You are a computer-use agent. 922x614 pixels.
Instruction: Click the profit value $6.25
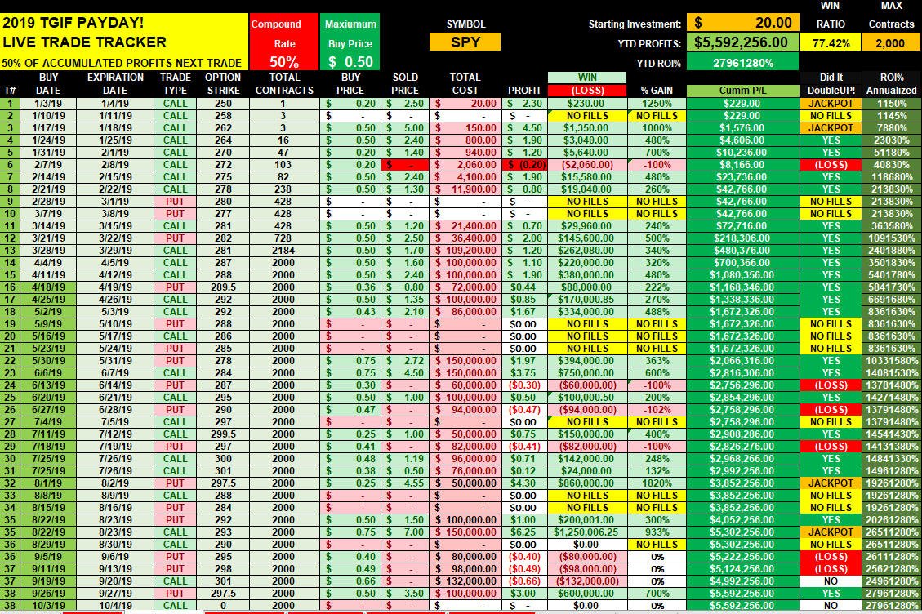[523, 532]
